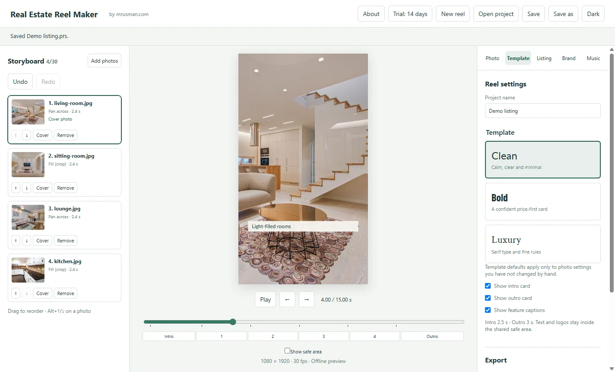Select the Clean template card
Viewport: 615px width, 372px height.
[x=543, y=160]
